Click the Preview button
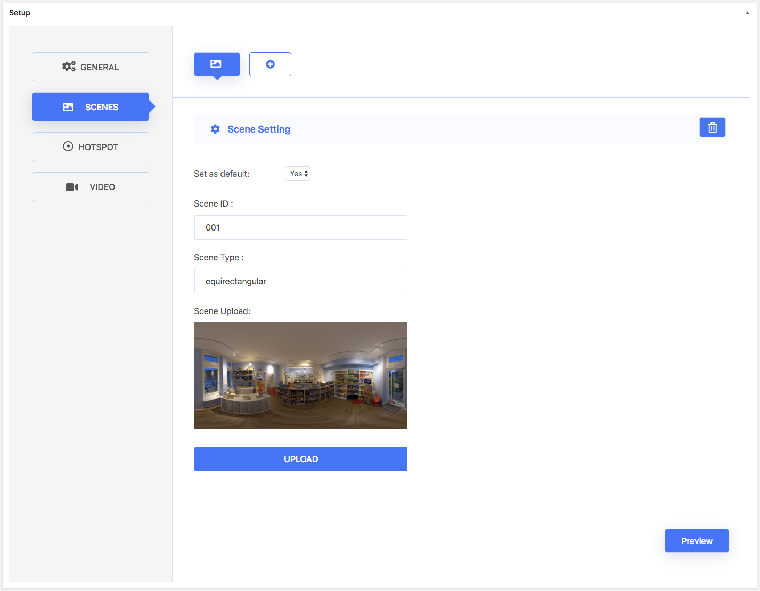The width and height of the screenshot is (760, 591). [x=696, y=541]
